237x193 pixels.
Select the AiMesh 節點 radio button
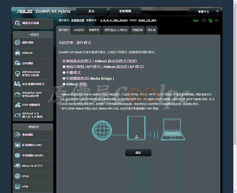[x=64, y=84]
